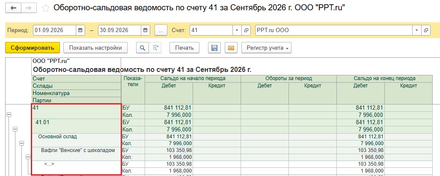
Task: Collapse the Вафли "Венские" с шоколадом group
Action: 28,157
